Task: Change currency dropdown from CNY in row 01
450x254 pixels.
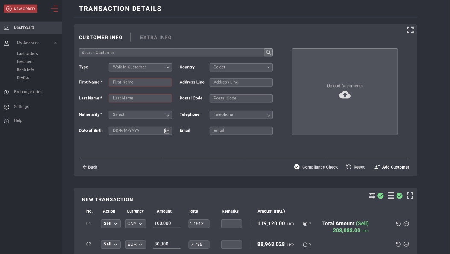Action: [x=135, y=224]
